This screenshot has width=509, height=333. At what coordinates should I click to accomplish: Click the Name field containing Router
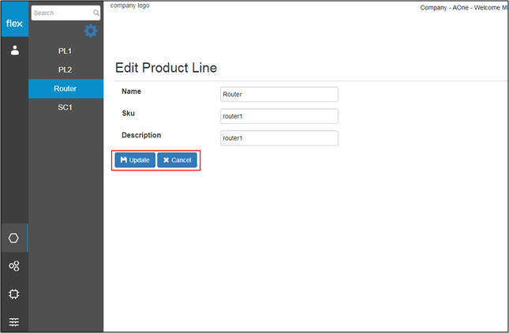(x=279, y=95)
